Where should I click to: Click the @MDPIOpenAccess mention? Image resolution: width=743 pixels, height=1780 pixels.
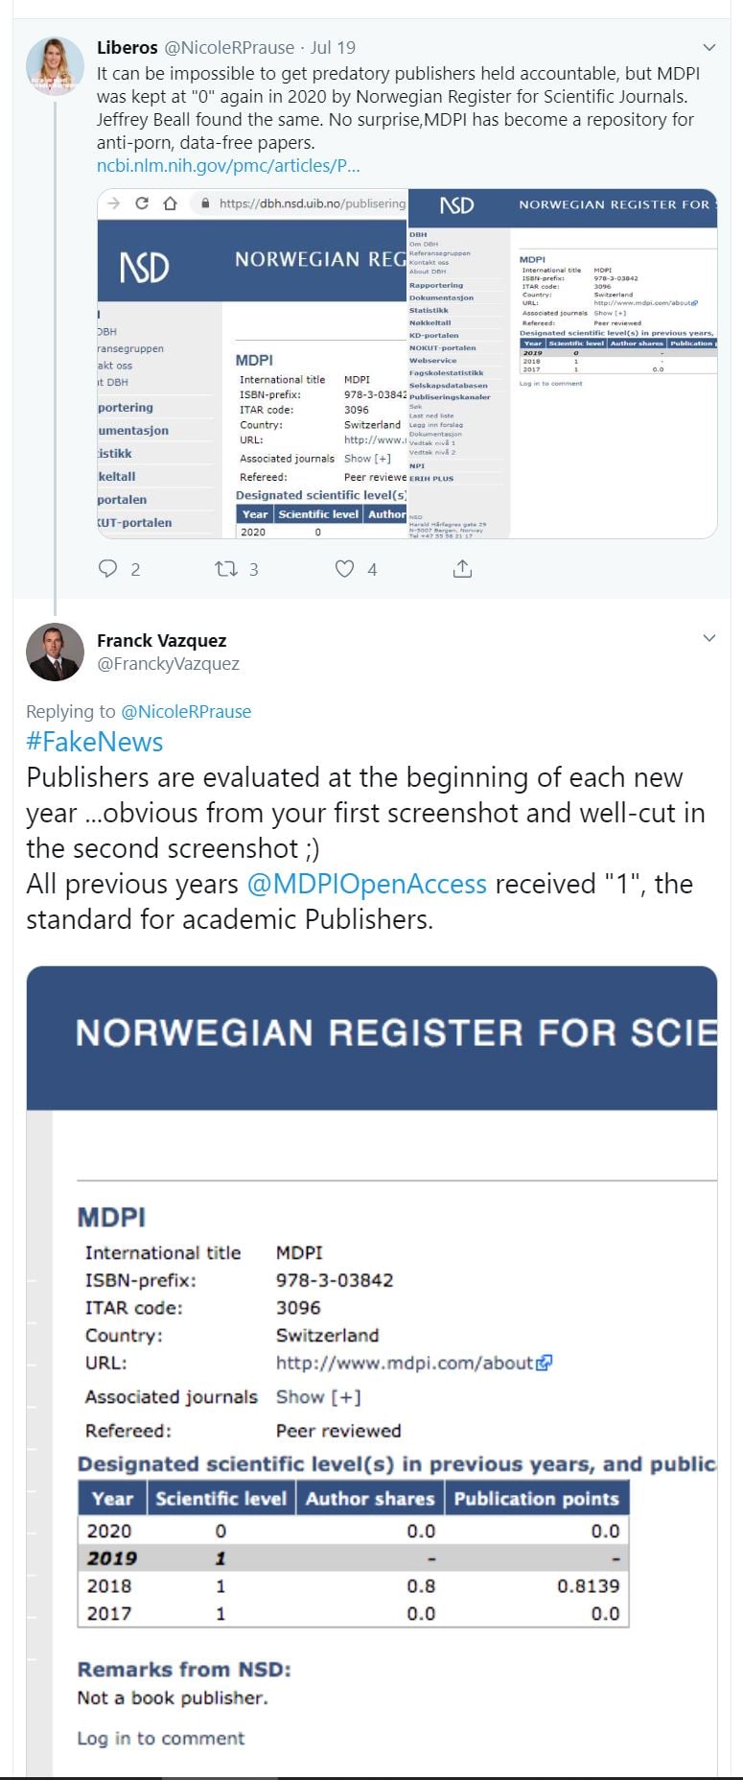coord(366,884)
